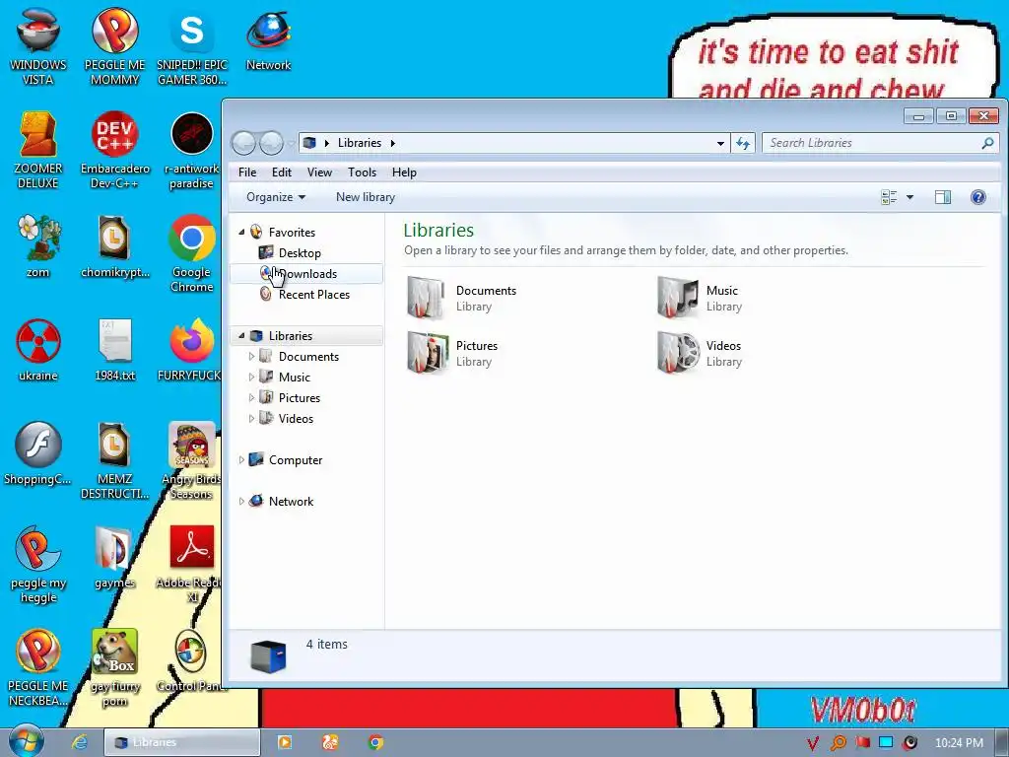Click the 10:24 PM taskbar clock
This screenshot has height=757, width=1009.
tap(958, 742)
